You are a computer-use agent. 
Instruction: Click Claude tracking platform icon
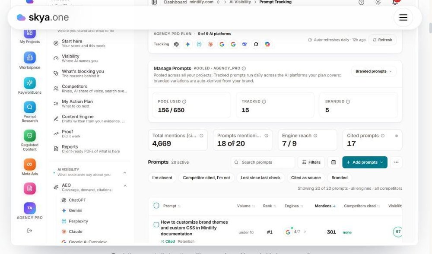[210, 44]
